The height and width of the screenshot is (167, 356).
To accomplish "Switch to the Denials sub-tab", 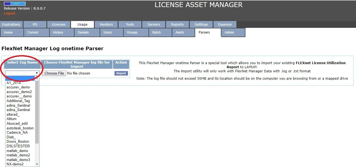I will pyautogui.click(x=87, y=32).
